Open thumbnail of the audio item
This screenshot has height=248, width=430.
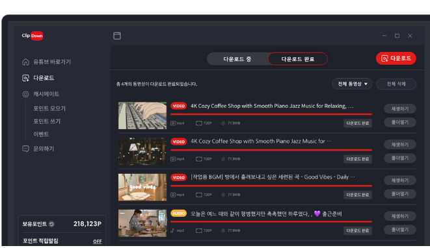tap(142, 223)
